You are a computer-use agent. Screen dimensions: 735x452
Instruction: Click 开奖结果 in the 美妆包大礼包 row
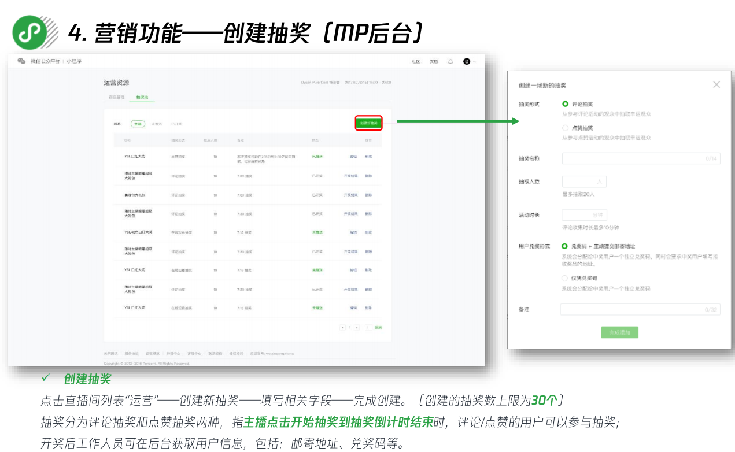pos(351,195)
